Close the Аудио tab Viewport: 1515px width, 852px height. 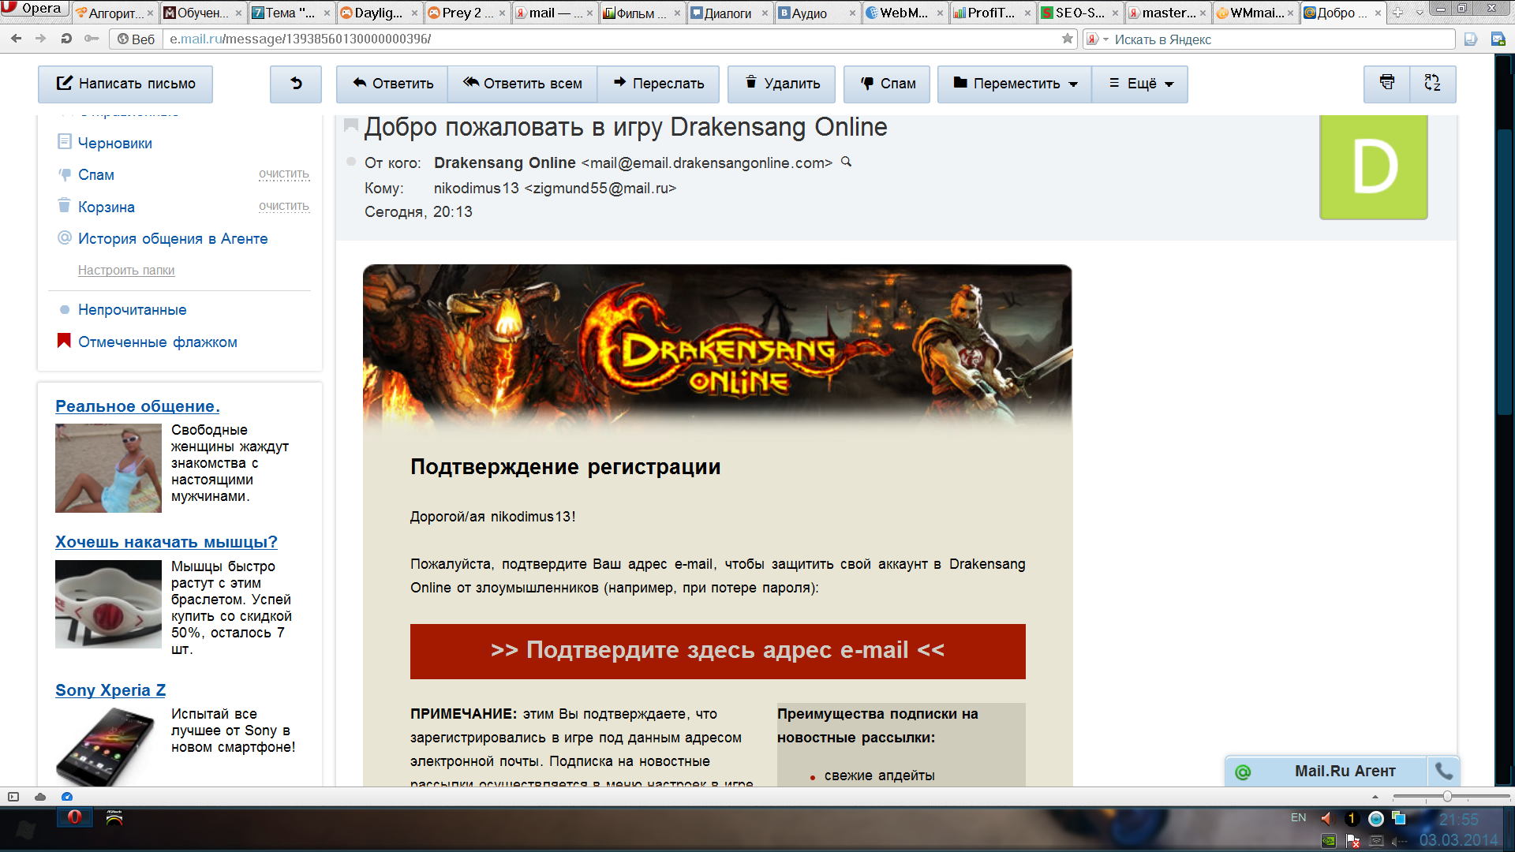coord(852,13)
